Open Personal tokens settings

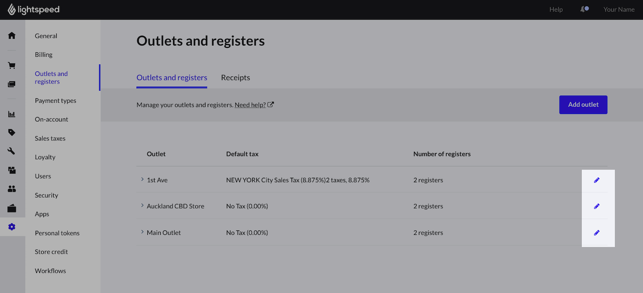pyautogui.click(x=57, y=233)
